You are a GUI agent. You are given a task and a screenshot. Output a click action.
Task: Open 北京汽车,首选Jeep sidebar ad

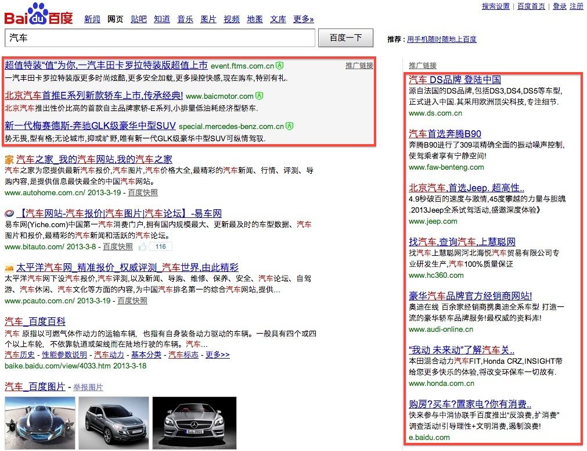[466, 188]
